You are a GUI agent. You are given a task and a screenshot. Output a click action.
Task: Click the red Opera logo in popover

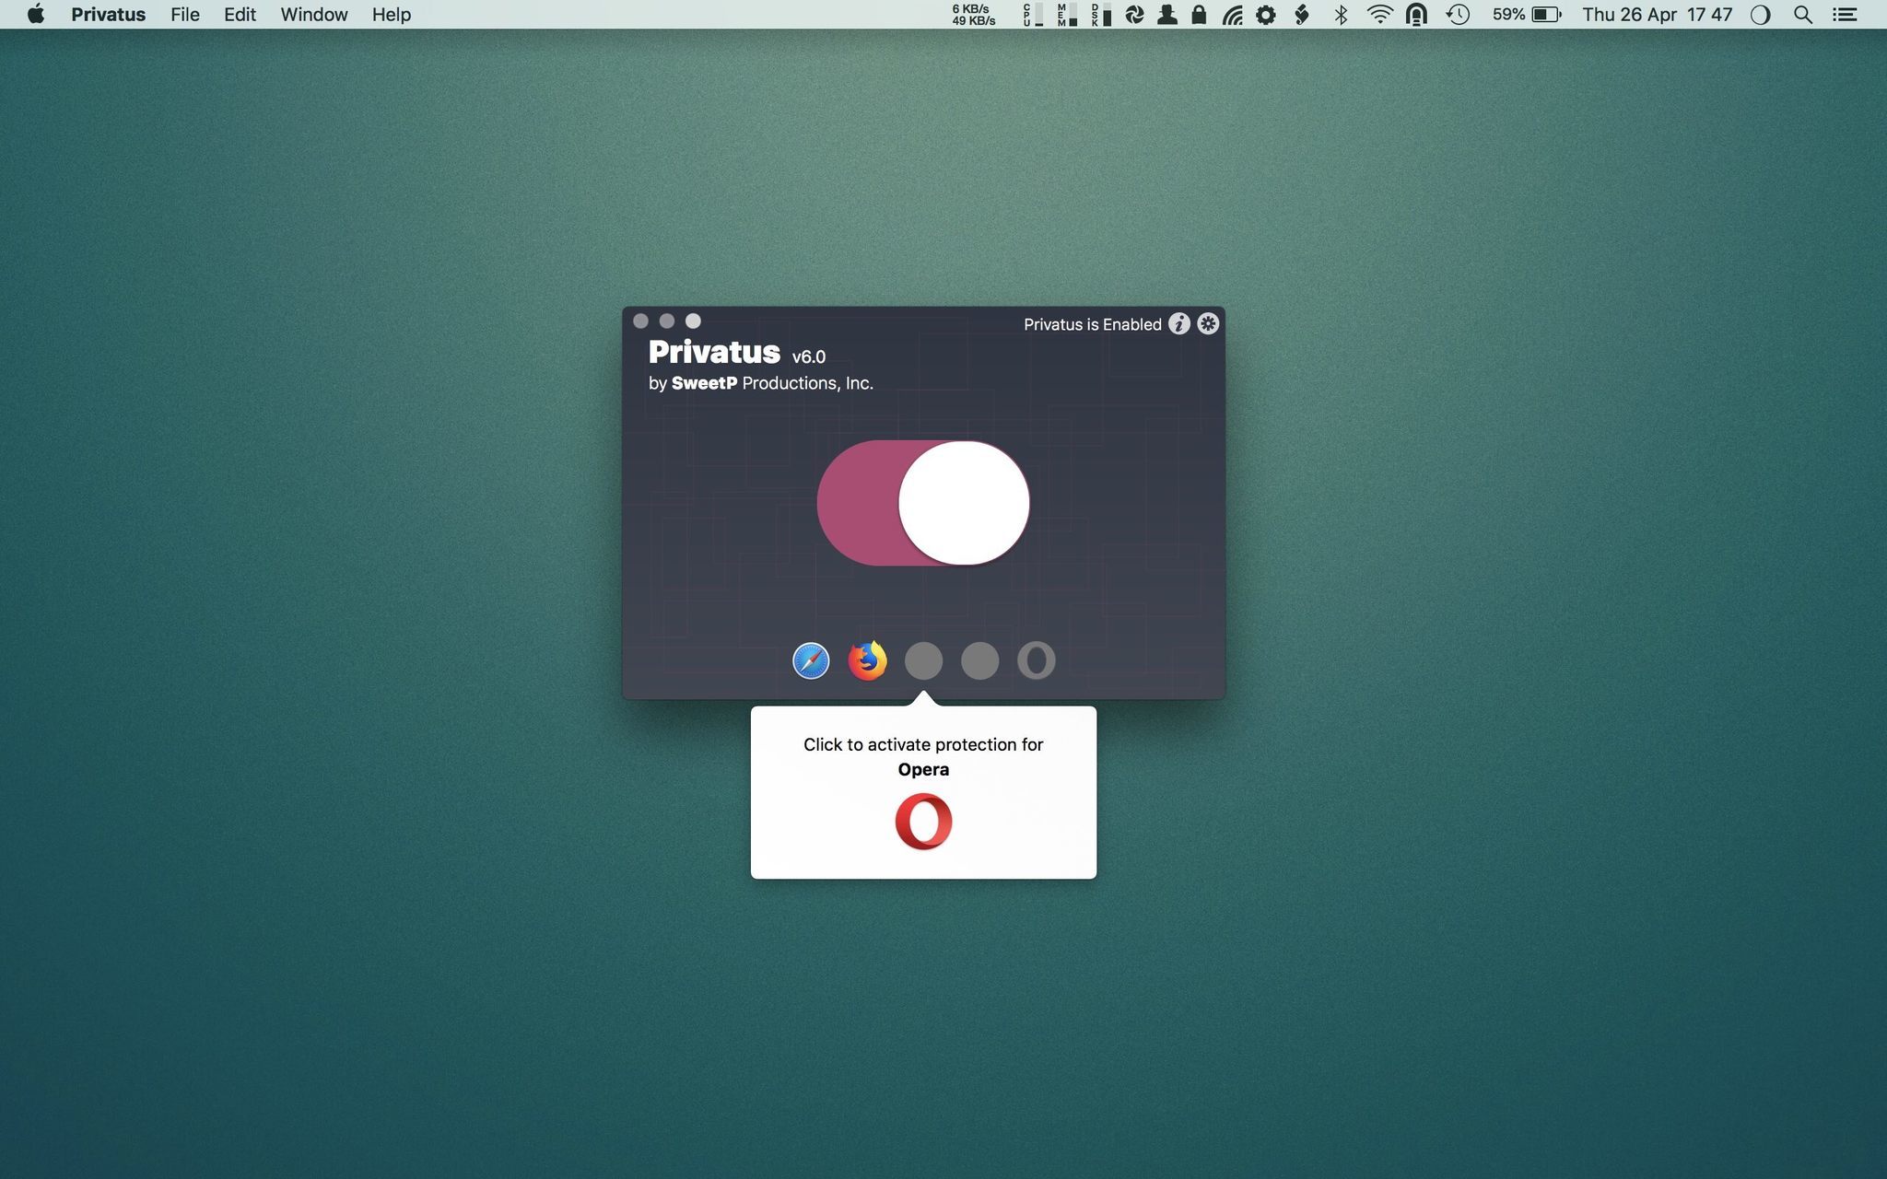[923, 822]
